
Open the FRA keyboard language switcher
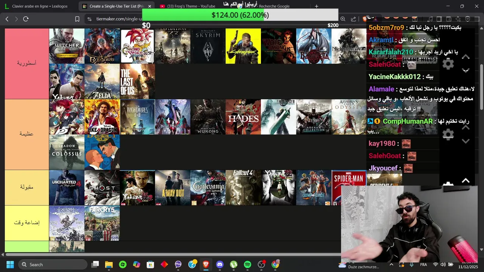(x=423, y=264)
